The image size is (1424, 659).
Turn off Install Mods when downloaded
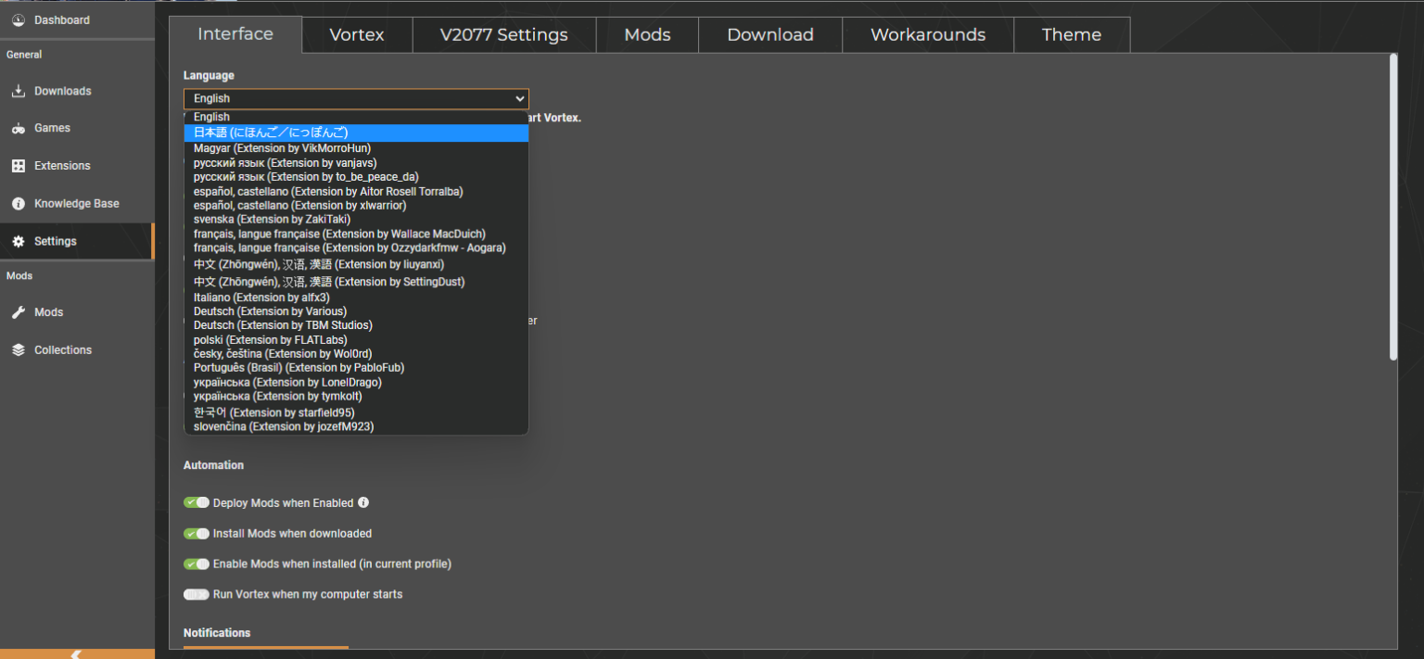197,533
